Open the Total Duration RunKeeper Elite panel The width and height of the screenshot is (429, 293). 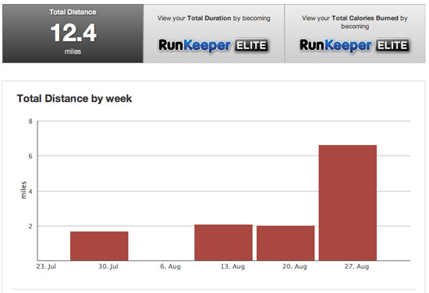[x=214, y=34]
